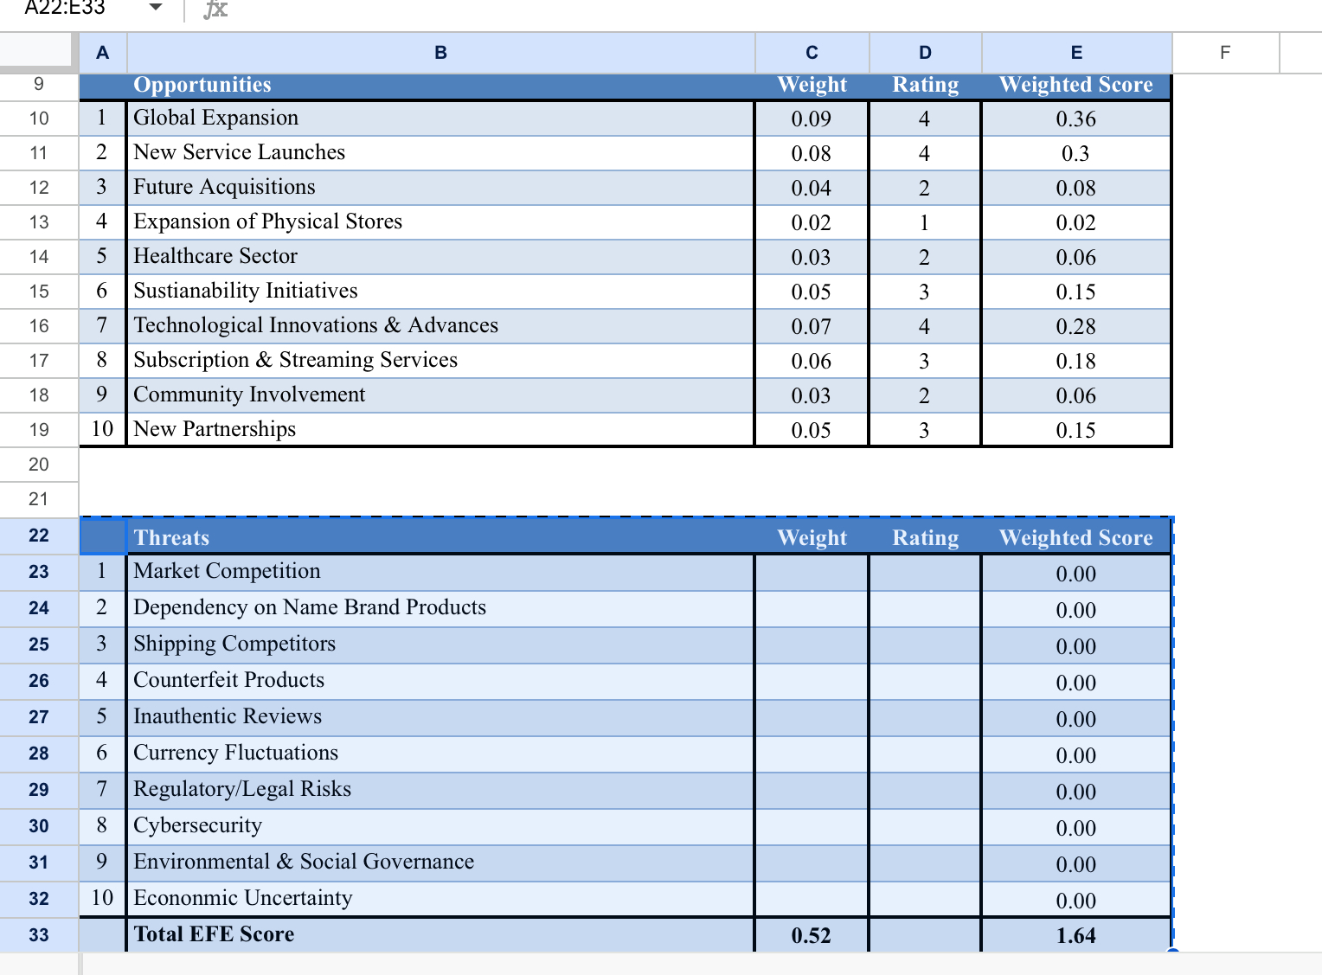Select column F header
This screenshot has height=975, width=1322.
1224,53
